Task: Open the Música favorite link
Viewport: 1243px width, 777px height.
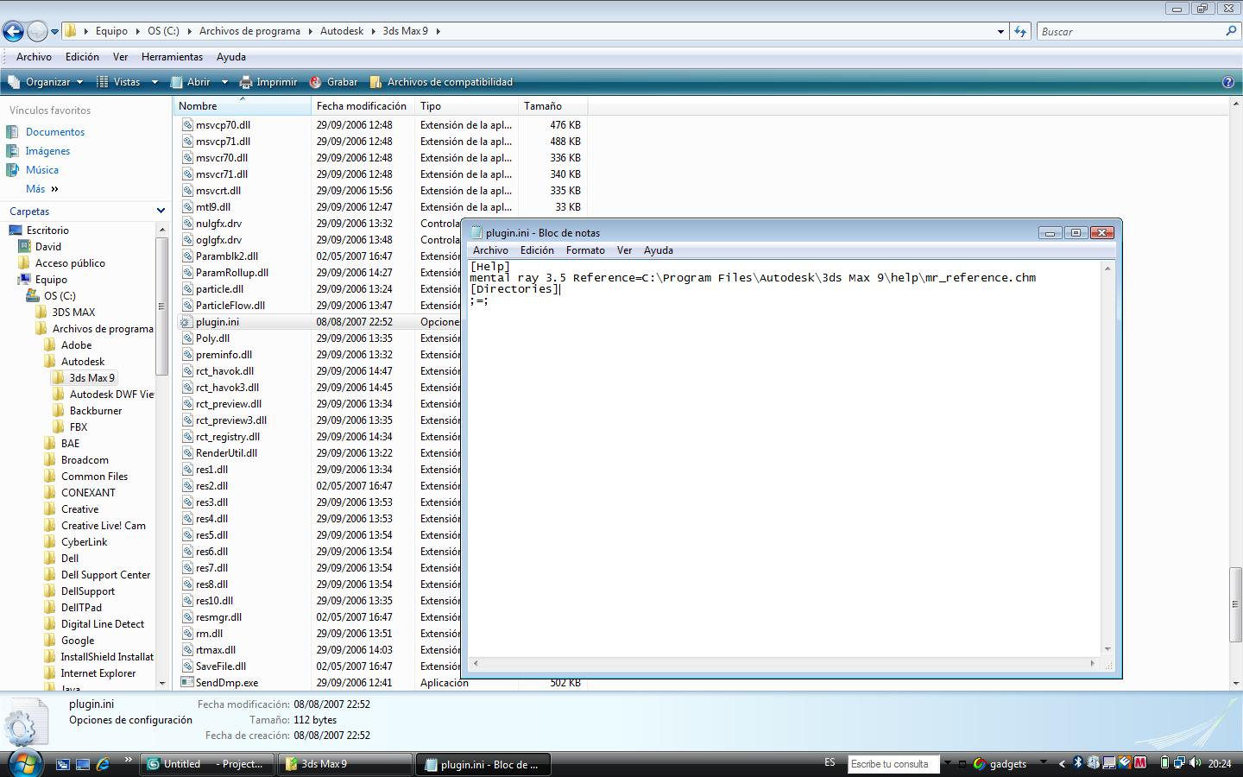Action: (42, 170)
